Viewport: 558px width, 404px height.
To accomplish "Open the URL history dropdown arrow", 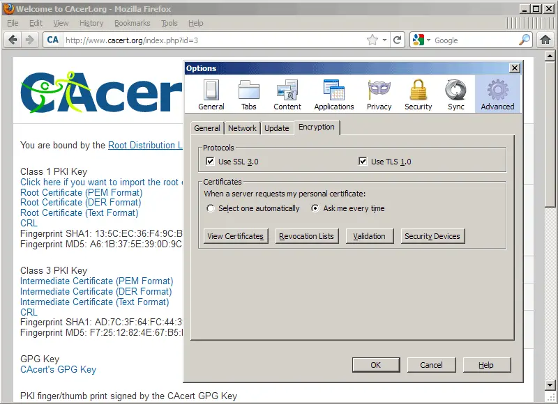I will point(384,40).
